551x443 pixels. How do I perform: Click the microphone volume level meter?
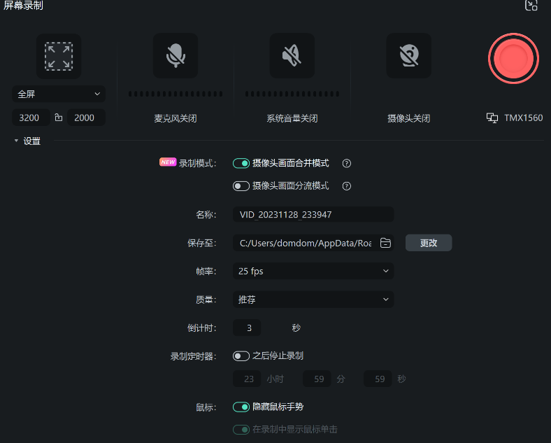(176, 94)
